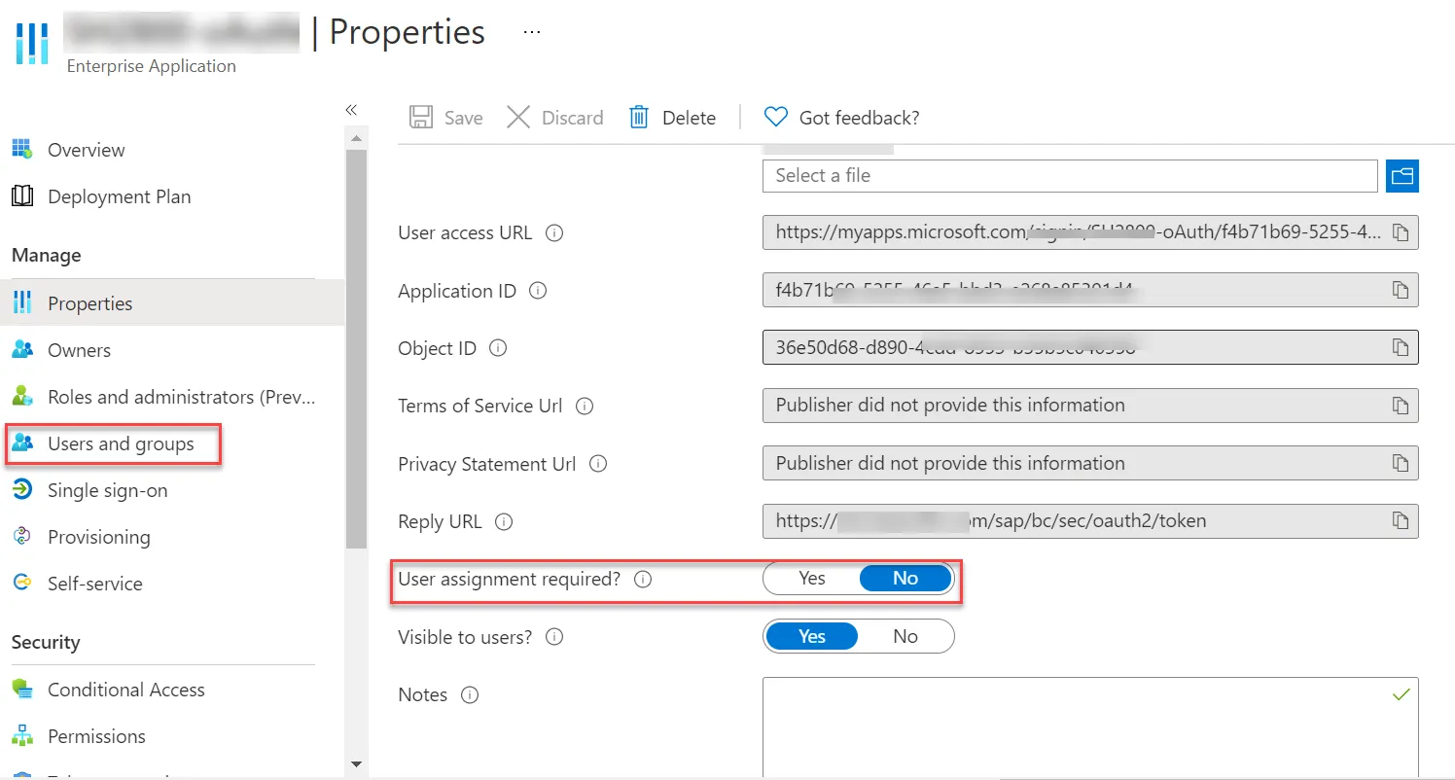
Task: Collapse the sidebar with the double chevron
Action: click(x=351, y=110)
